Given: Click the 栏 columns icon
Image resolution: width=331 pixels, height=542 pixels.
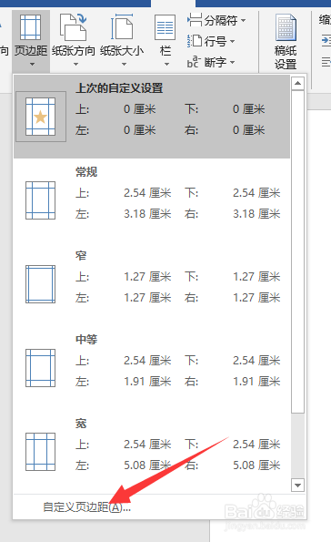Looking at the screenshot, I should pos(165,27).
